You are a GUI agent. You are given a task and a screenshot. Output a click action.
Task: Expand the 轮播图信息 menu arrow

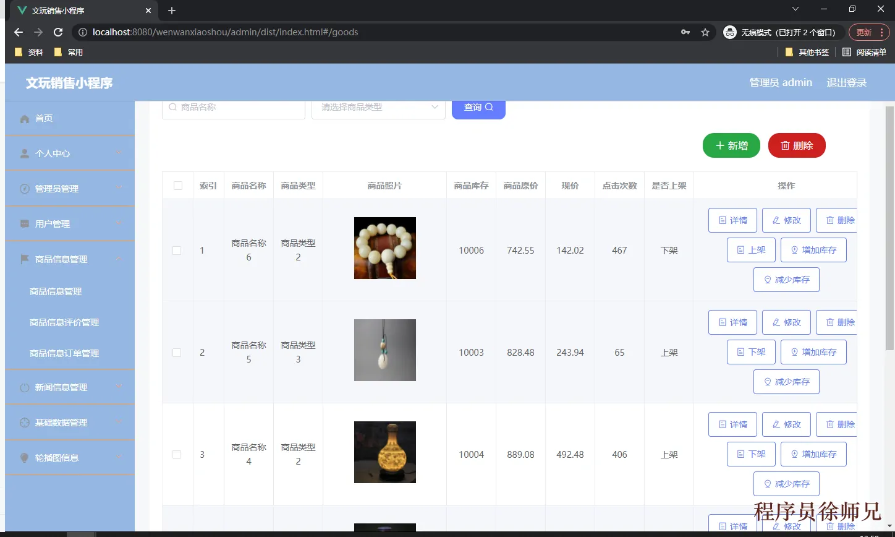119,457
